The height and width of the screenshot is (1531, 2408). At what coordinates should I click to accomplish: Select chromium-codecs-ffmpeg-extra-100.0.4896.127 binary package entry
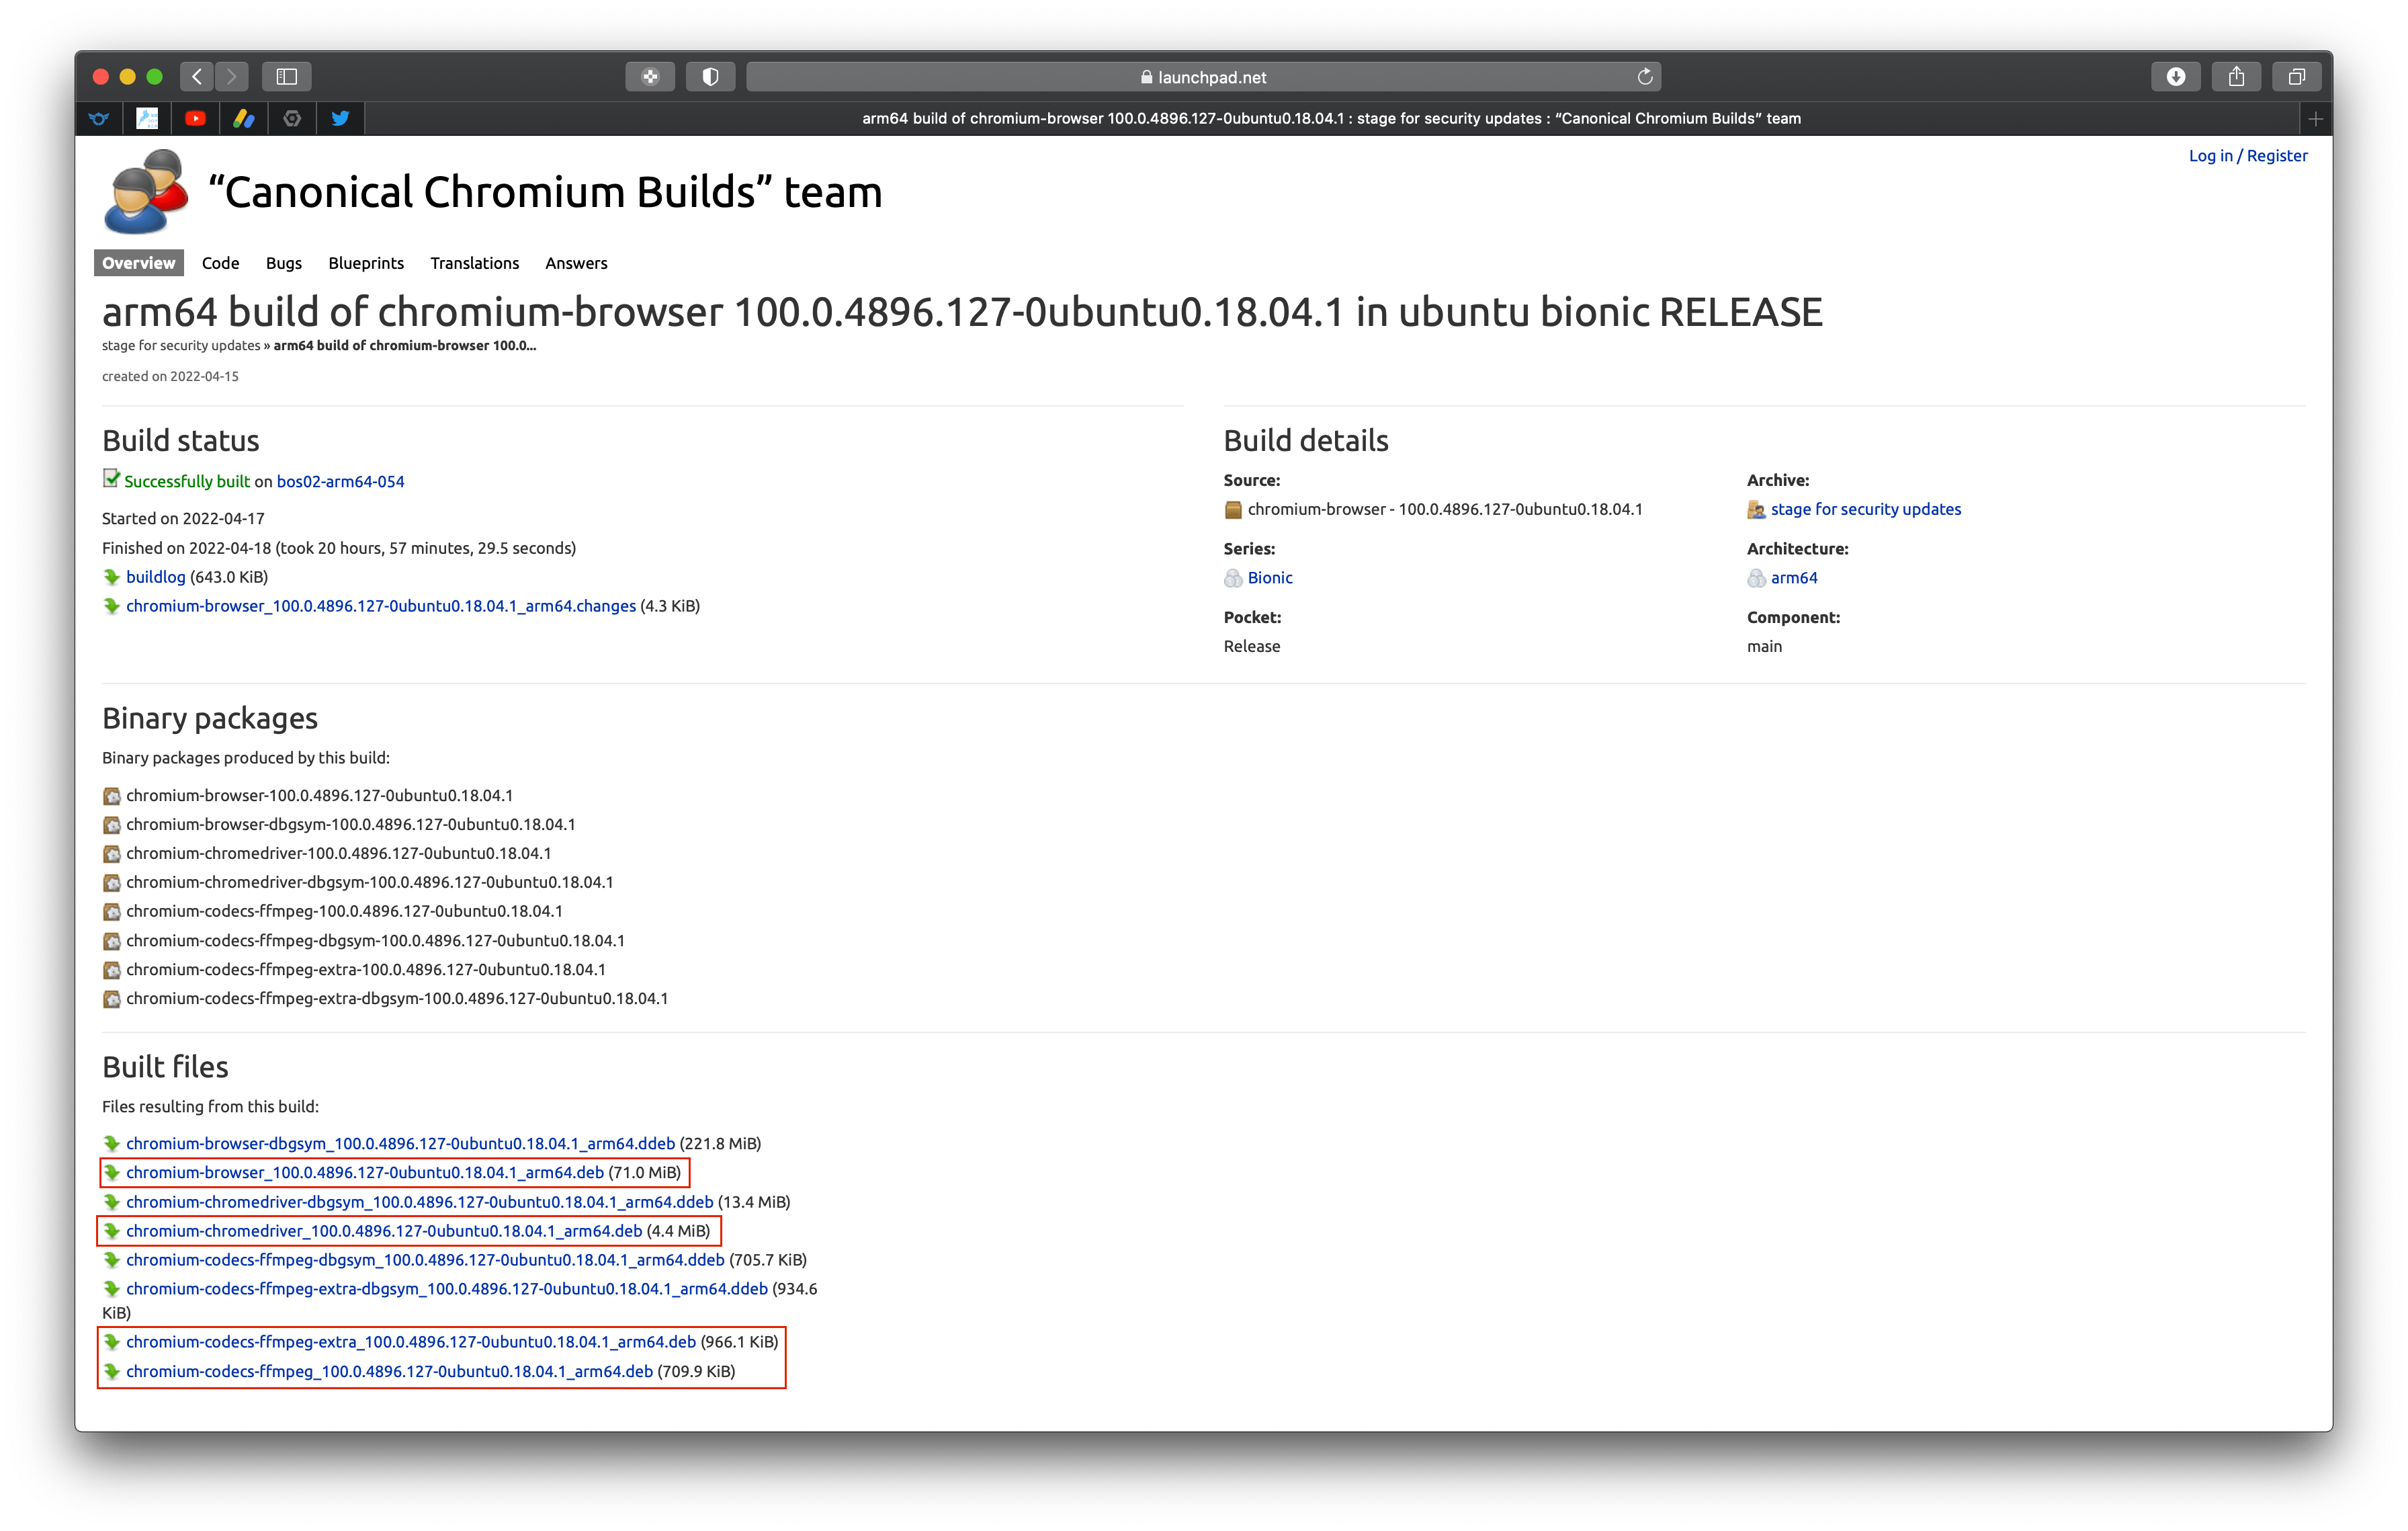365,970
